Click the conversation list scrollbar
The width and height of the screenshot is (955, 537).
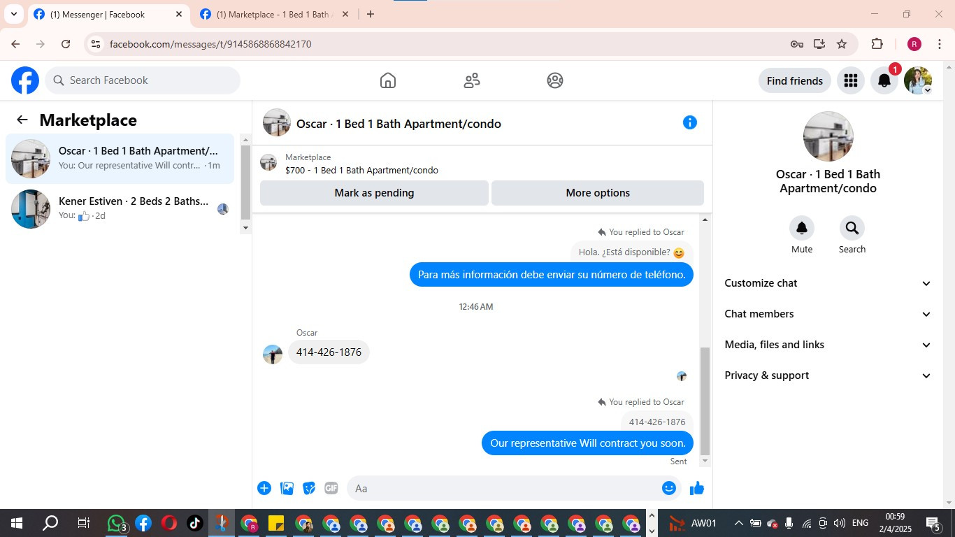click(x=245, y=183)
